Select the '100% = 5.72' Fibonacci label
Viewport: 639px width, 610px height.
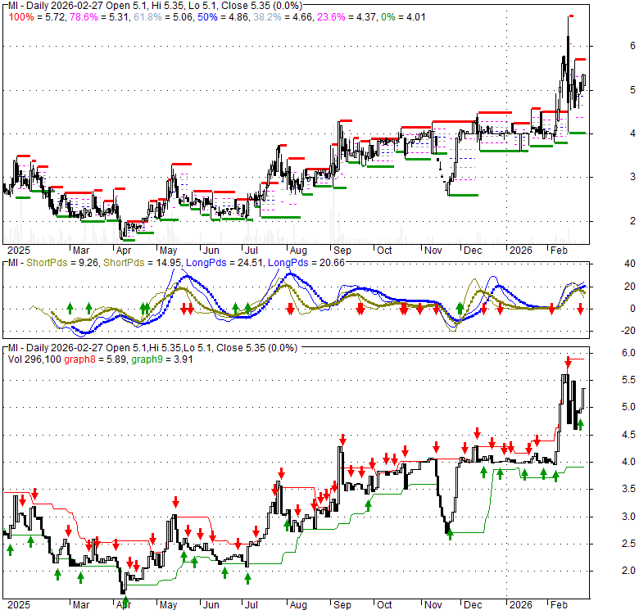pos(38,17)
